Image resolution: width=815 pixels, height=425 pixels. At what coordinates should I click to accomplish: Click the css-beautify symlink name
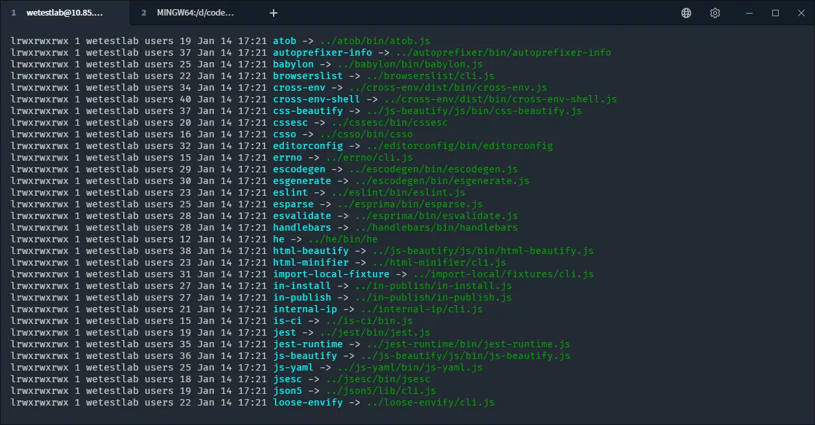pyautogui.click(x=307, y=111)
